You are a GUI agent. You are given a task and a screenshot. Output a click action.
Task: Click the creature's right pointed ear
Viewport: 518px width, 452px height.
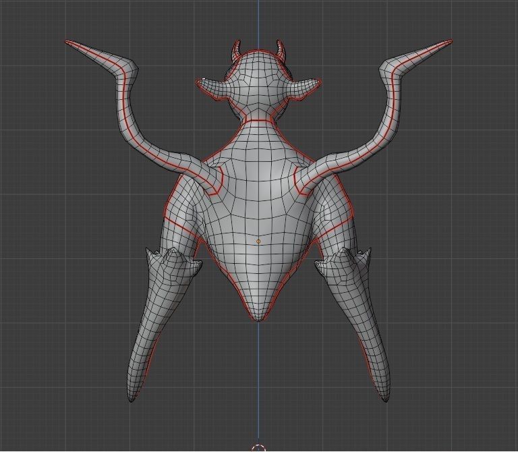click(306, 88)
